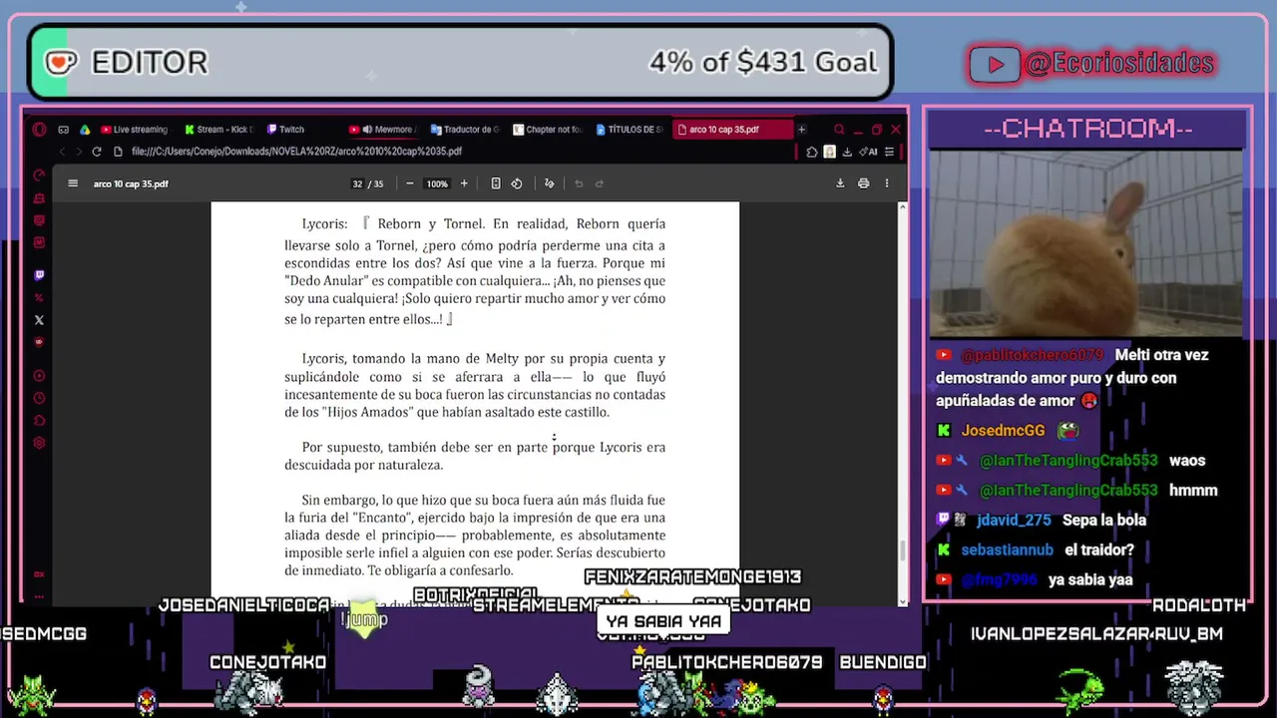The width and height of the screenshot is (1277, 718).
Task: Search open tabs with magnifier icon
Action: [839, 130]
